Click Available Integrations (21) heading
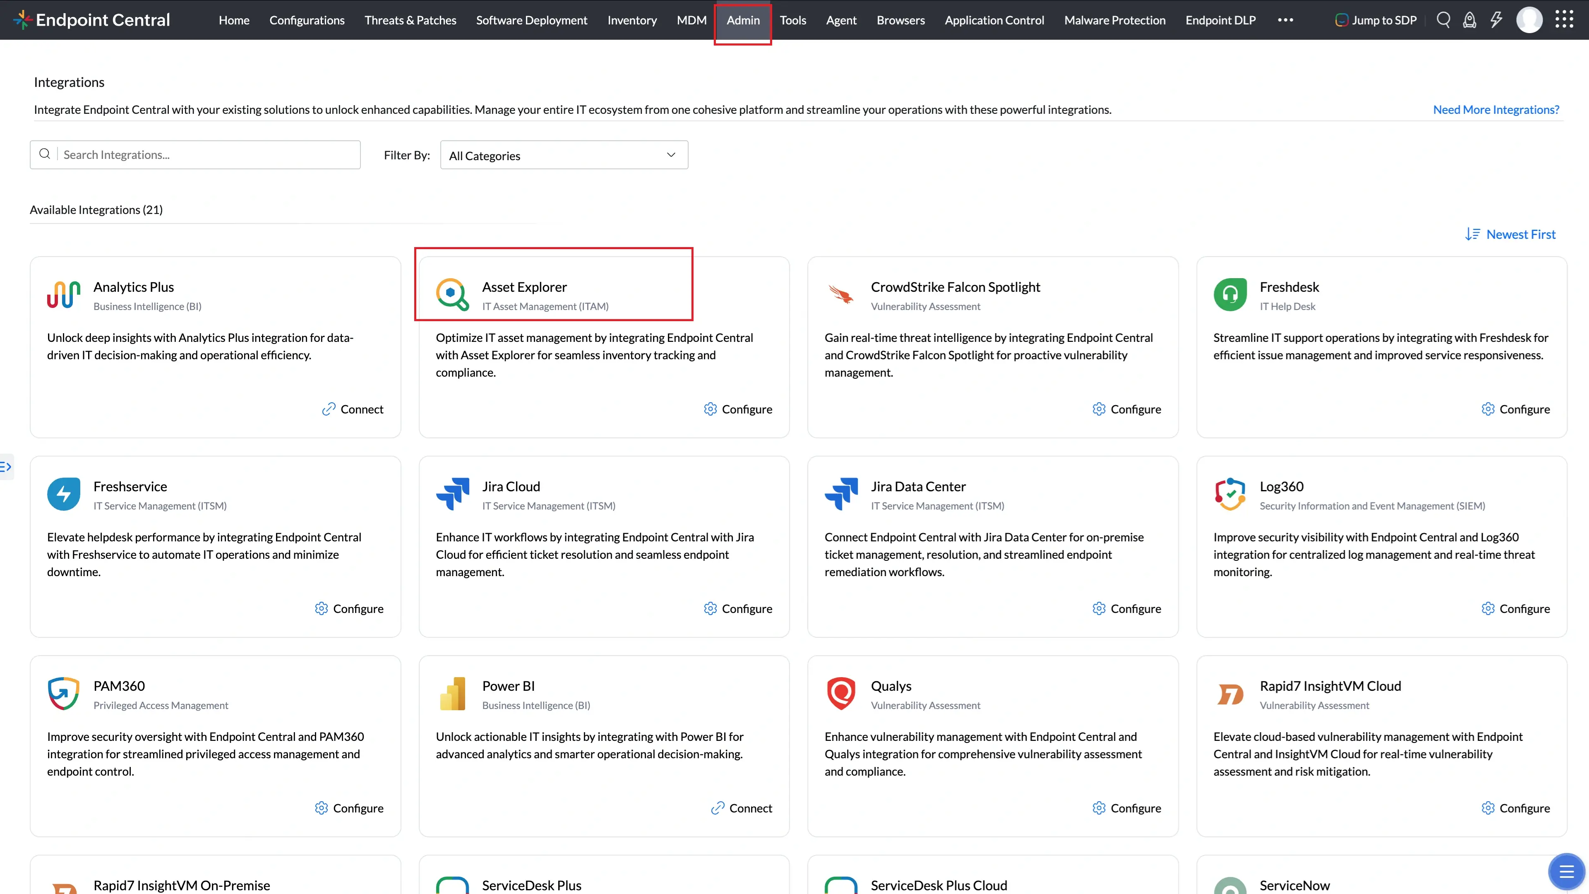Viewport: 1589px width, 894px height. pos(96,210)
